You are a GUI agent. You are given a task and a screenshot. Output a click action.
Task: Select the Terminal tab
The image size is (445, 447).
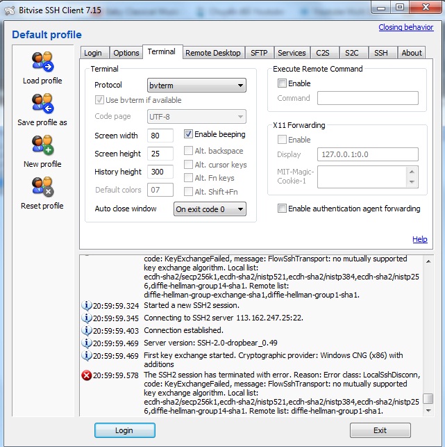coord(162,51)
